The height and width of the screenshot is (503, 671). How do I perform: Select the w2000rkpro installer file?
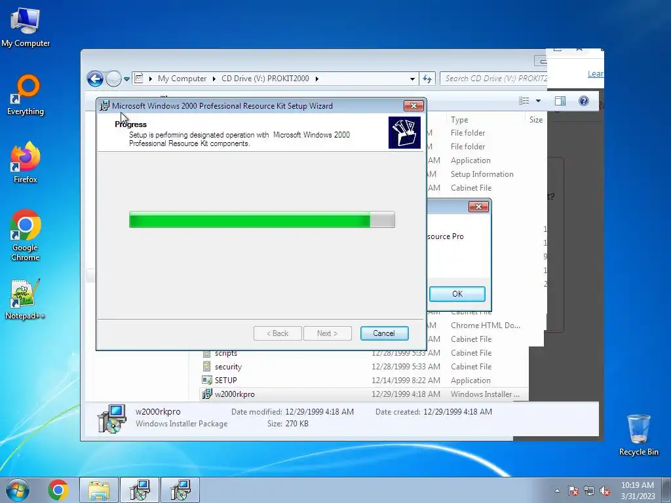(364, 394)
